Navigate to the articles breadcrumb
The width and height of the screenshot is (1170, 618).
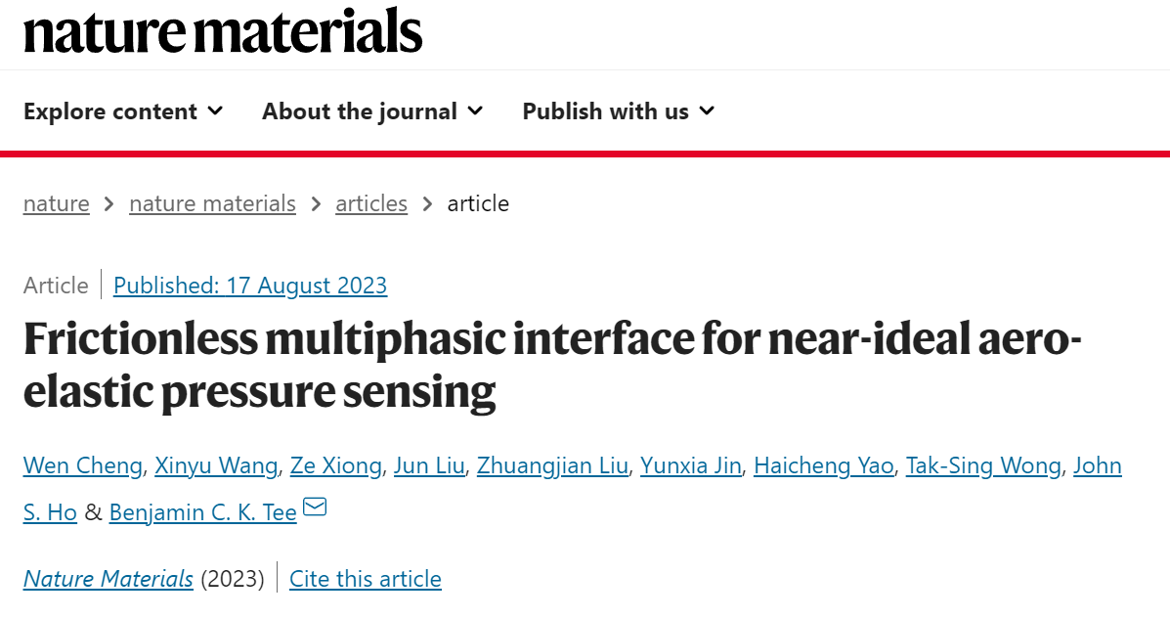click(x=371, y=203)
